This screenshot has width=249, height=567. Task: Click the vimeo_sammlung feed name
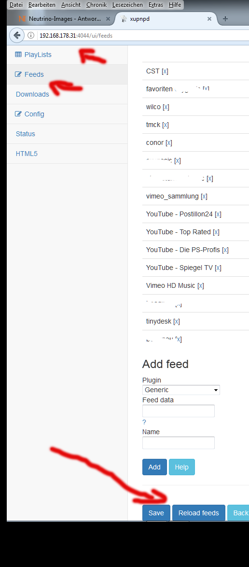pos(172,196)
